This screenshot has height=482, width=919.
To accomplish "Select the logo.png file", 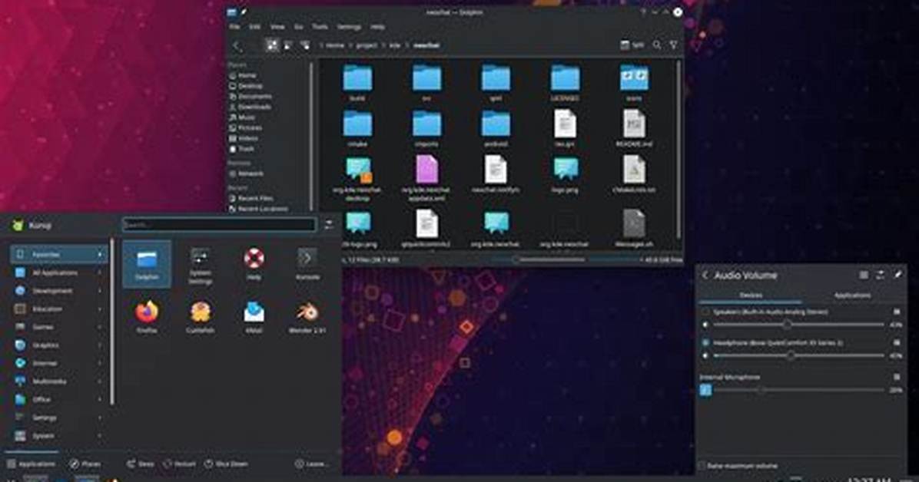I will pos(565,175).
